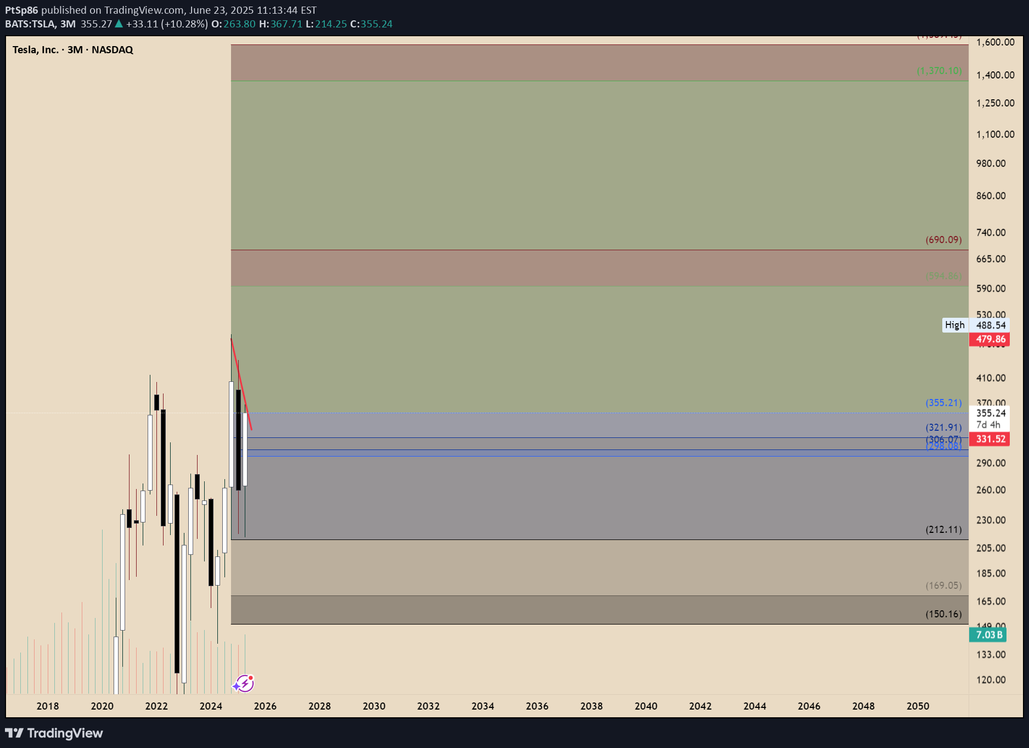
Task: Click the green up-triangle beside 355.27
Action: 119,24
